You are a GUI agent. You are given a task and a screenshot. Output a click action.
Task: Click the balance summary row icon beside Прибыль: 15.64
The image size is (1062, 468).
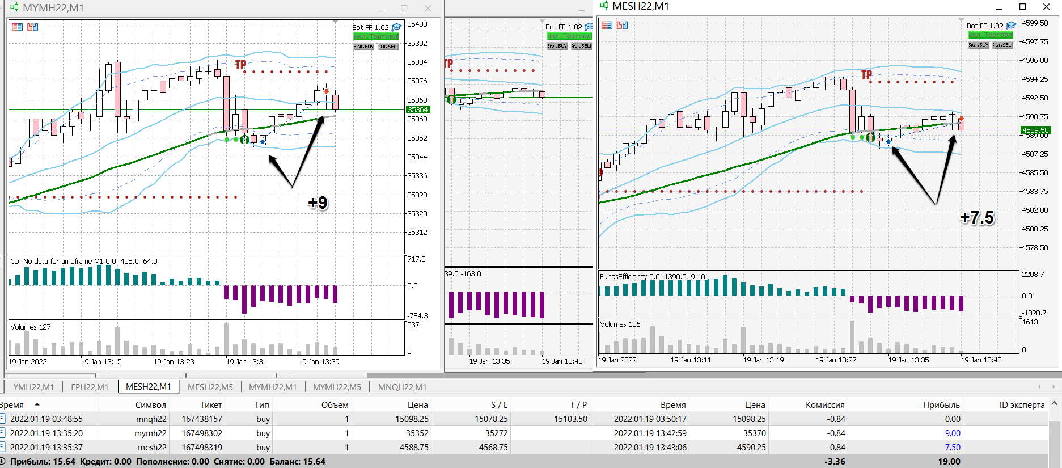3,461
